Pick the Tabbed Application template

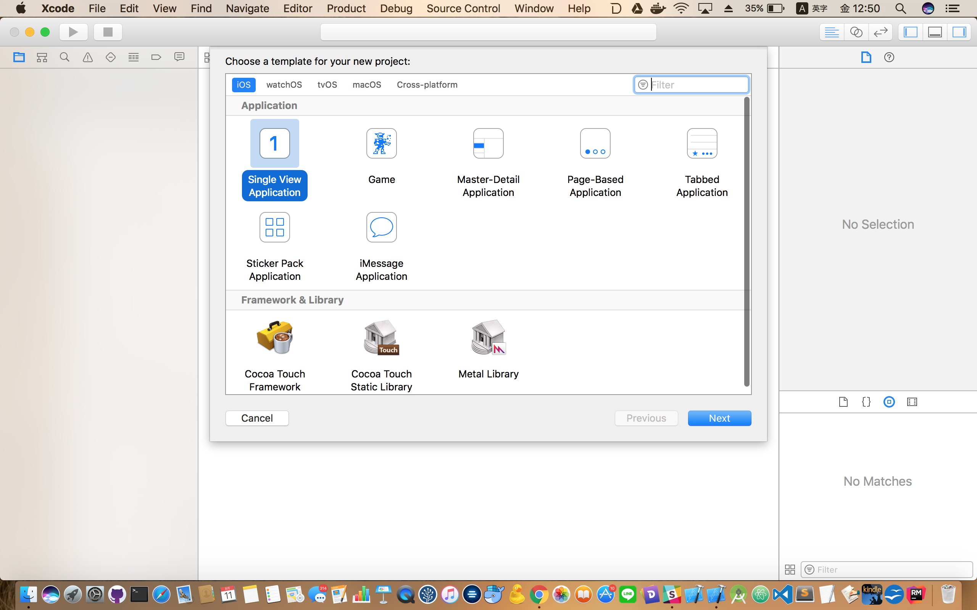coord(702,144)
